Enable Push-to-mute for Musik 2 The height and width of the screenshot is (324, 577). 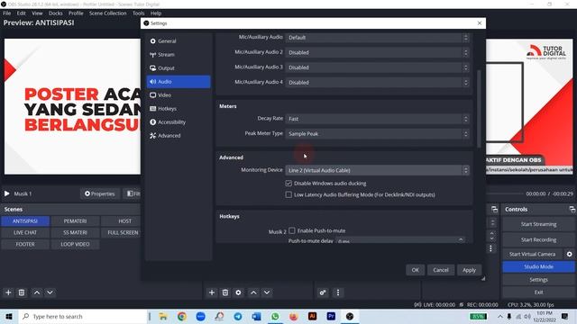(292, 230)
